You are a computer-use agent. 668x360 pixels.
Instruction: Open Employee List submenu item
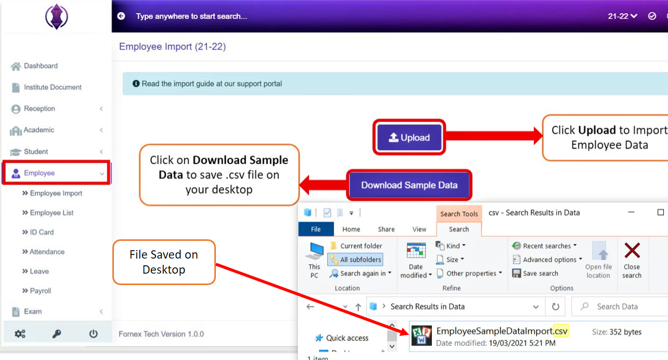tap(48, 213)
